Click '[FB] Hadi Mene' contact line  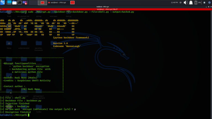[31, 89]
